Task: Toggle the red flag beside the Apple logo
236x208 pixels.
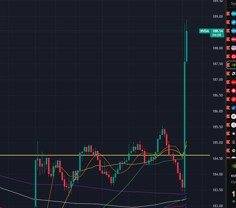Action: [228, 134]
